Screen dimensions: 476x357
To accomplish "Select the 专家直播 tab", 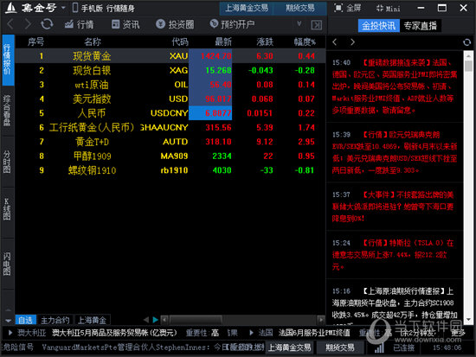I will point(420,26).
